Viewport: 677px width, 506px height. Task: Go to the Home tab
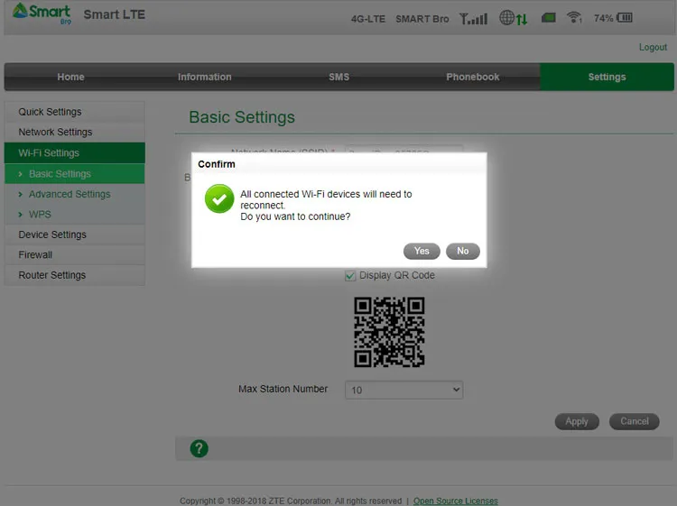pos(70,77)
